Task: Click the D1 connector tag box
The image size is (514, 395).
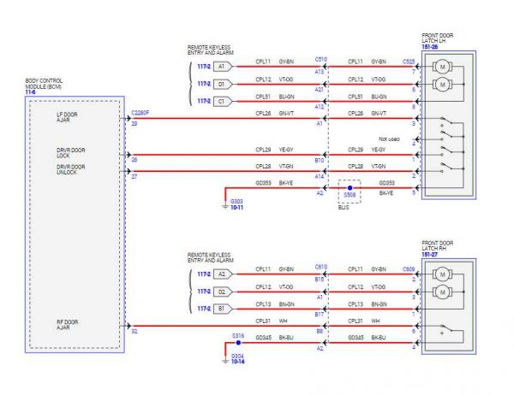Action: coord(223,84)
